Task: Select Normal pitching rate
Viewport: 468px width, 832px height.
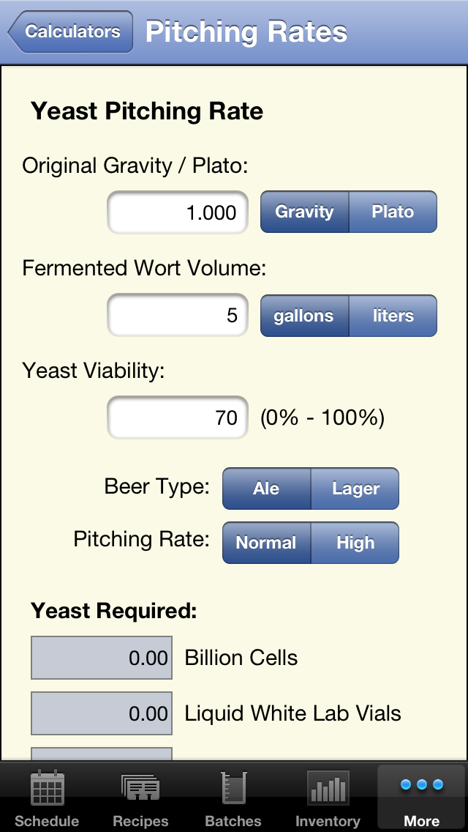Action: point(266,543)
